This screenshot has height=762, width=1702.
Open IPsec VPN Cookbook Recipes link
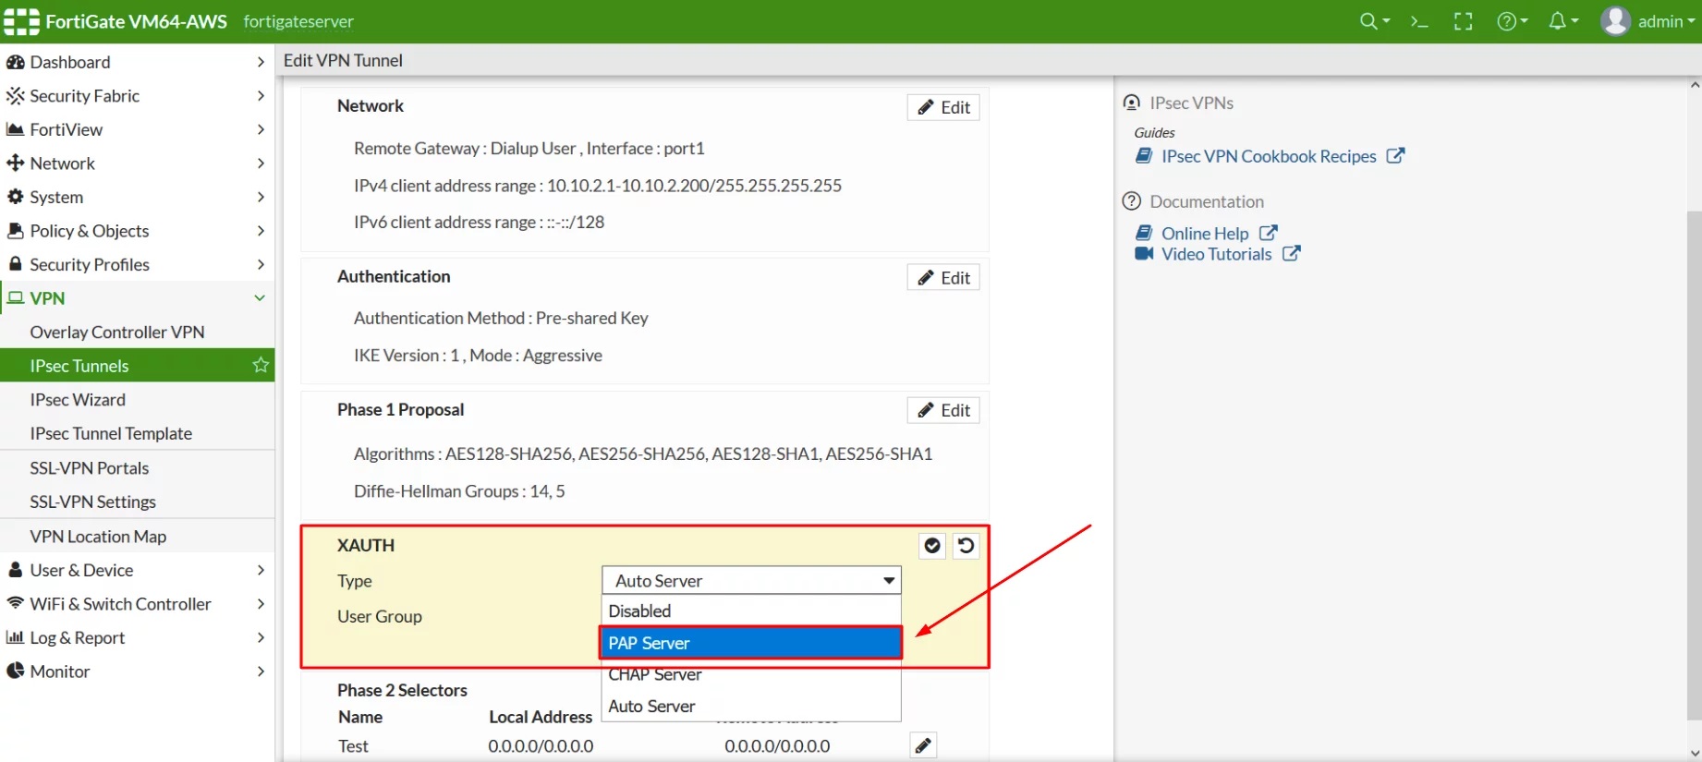[x=1269, y=156]
